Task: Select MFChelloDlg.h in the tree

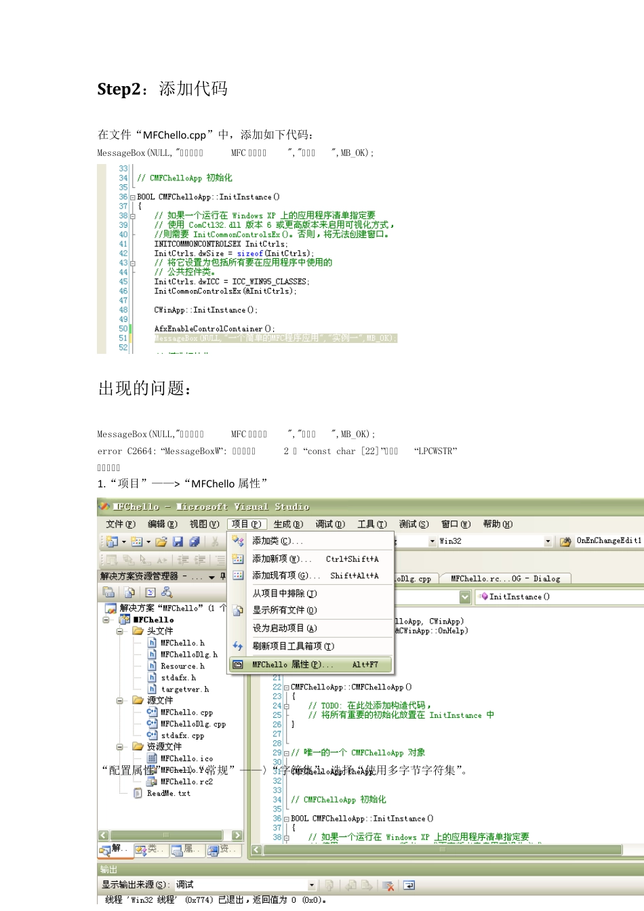Action: coord(189,655)
